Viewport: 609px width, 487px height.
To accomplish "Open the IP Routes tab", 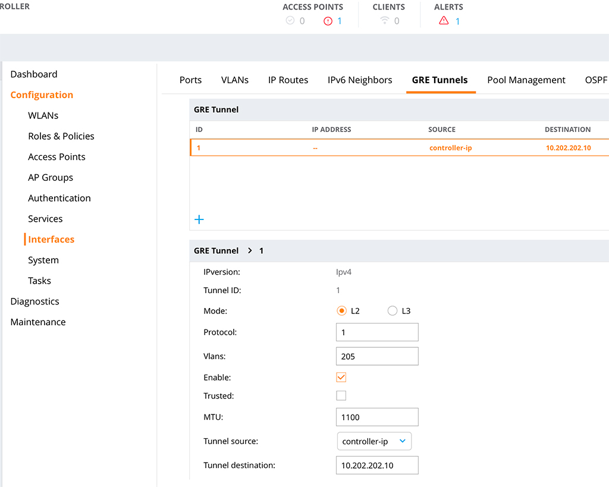I will pos(288,80).
